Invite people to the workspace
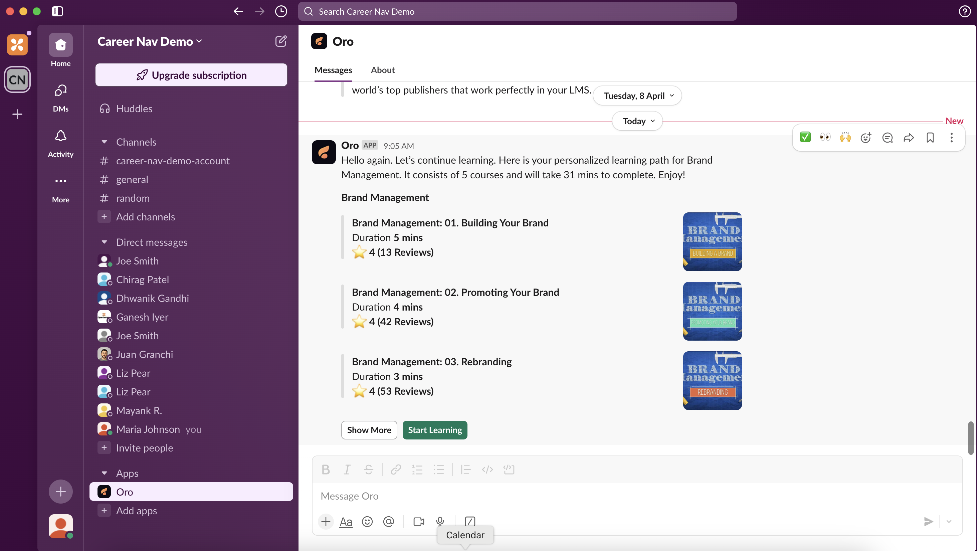 pyautogui.click(x=191, y=448)
